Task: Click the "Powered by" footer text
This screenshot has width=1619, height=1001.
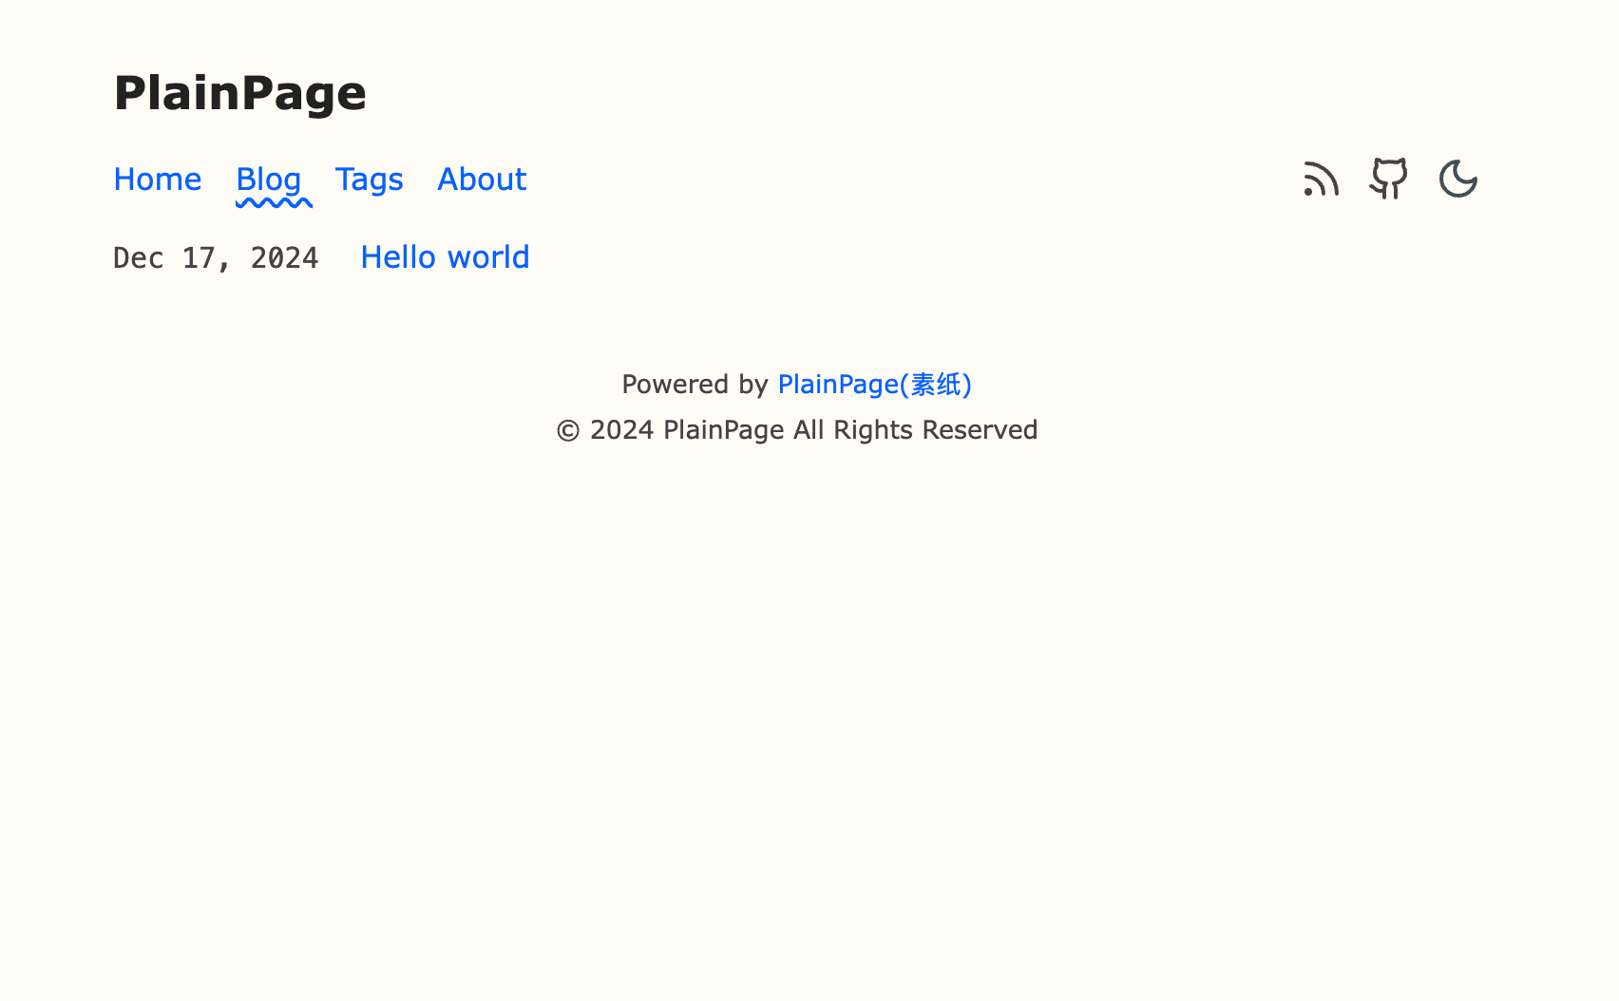Action: [x=695, y=385]
